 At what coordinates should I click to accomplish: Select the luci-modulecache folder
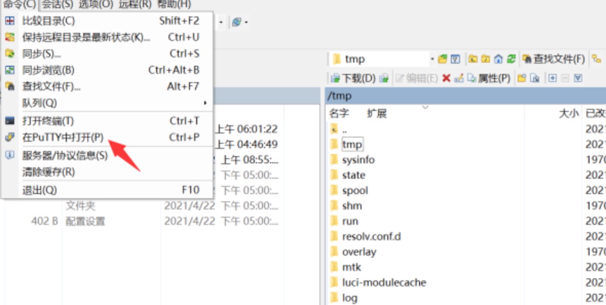click(x=465, y=282)
